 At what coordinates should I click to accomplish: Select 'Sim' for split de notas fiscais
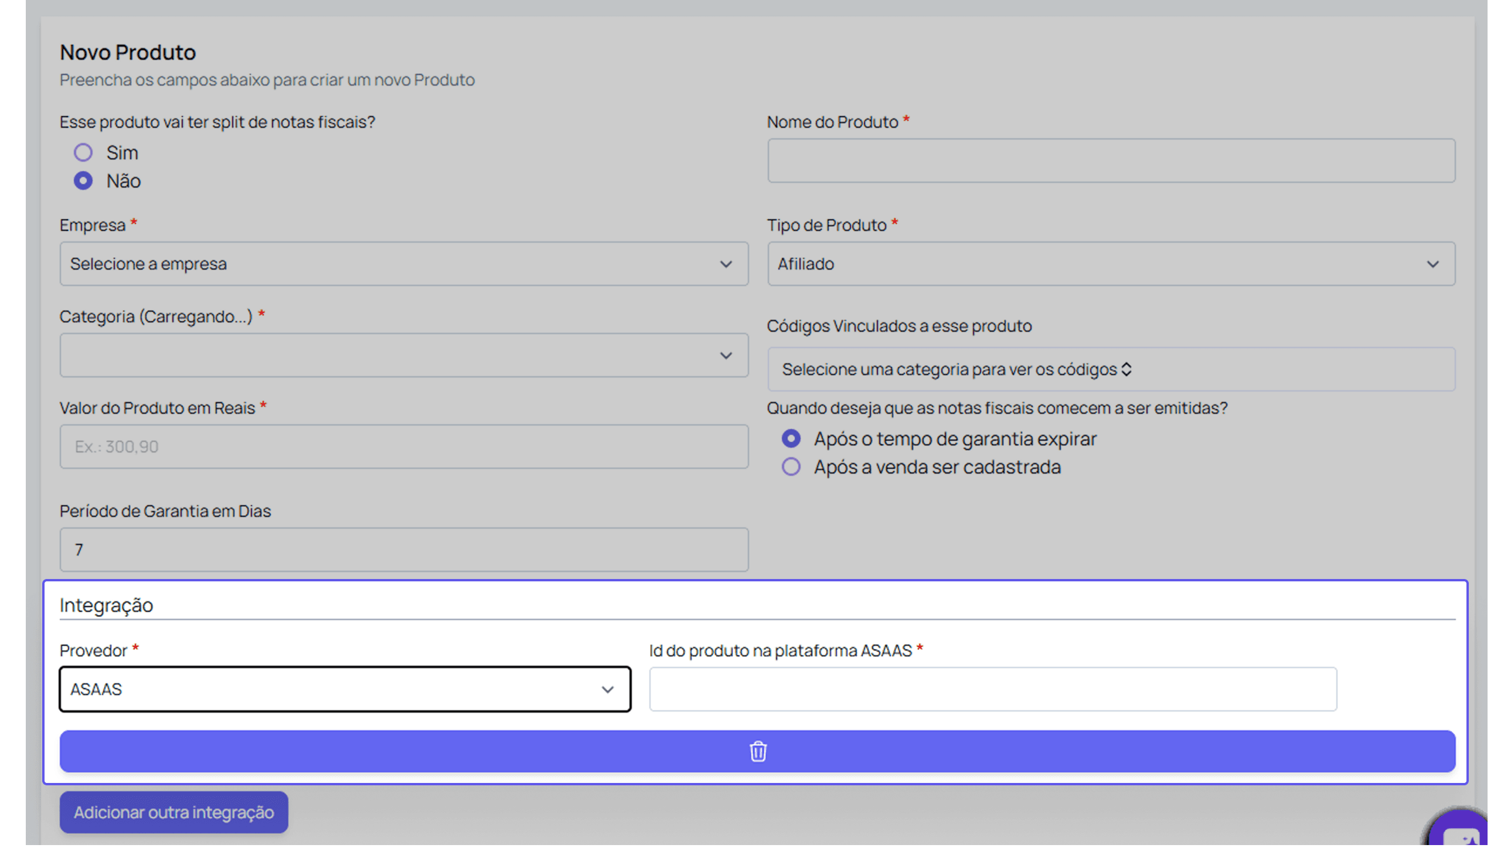pyautogui.click(x=83, y=153)
